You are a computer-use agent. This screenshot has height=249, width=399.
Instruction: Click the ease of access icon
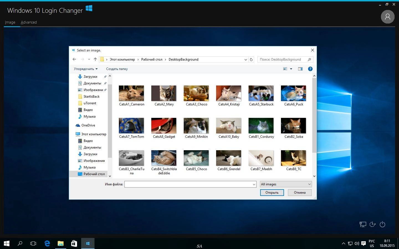[373, 224]
